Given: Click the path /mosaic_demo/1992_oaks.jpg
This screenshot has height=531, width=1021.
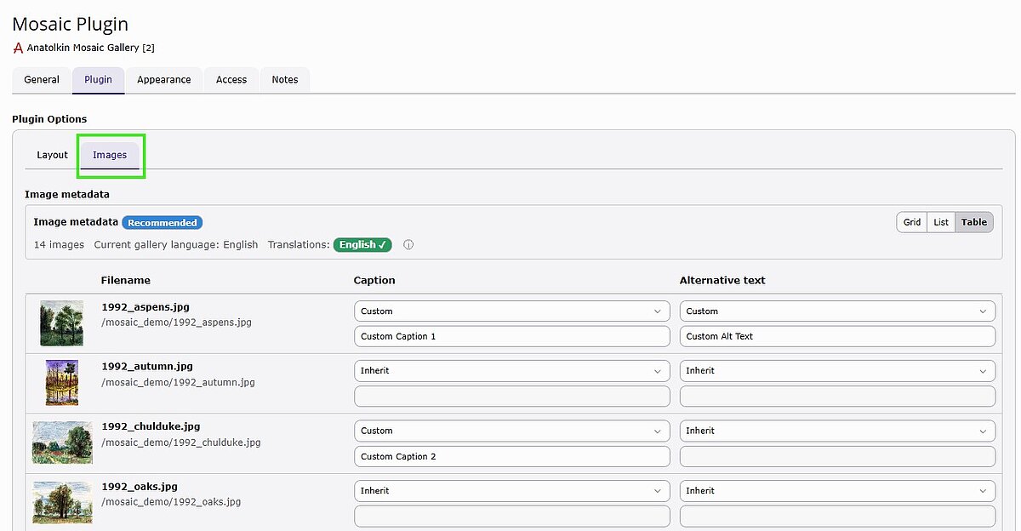Looking at the screenshot, I should [171, 502].
